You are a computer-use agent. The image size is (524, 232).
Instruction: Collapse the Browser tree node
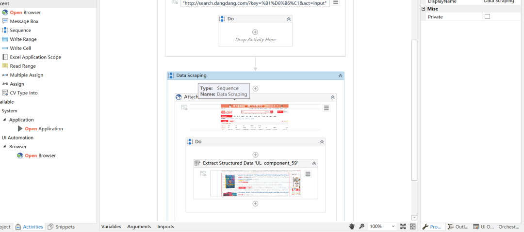pos(5,147)
